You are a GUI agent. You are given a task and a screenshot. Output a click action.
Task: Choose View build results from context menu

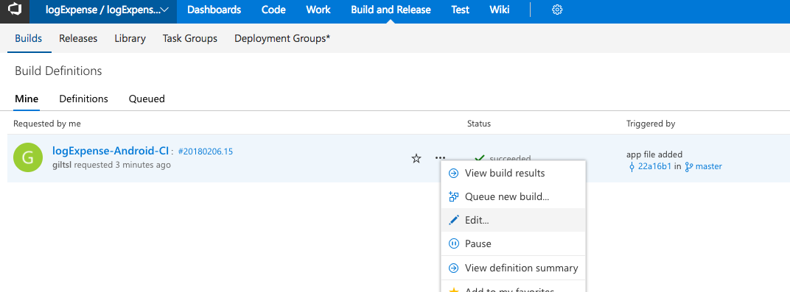click(x=514, y=174)
